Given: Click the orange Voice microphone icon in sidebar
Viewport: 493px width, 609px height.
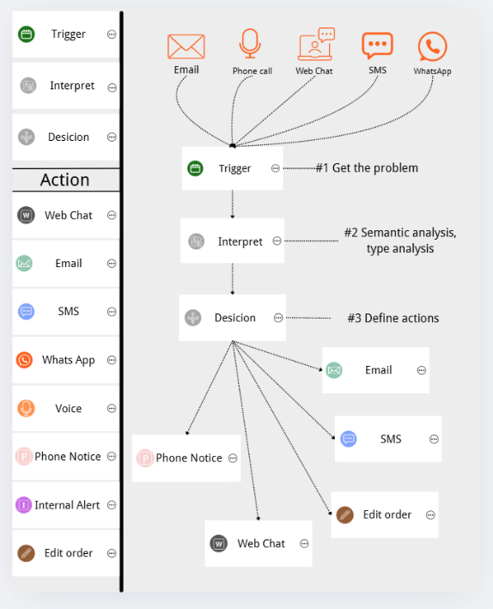Looking at the screenshot, I should coord(26,408).
